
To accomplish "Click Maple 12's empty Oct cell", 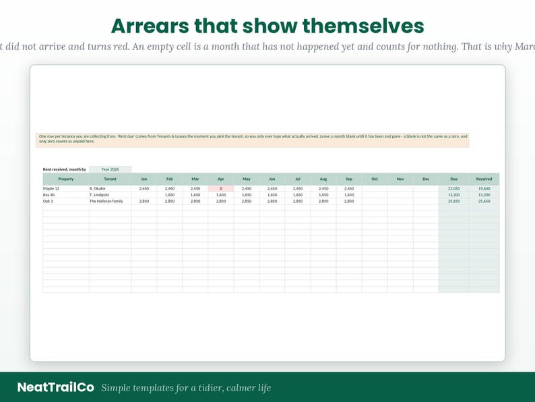I will pos(374,189).
